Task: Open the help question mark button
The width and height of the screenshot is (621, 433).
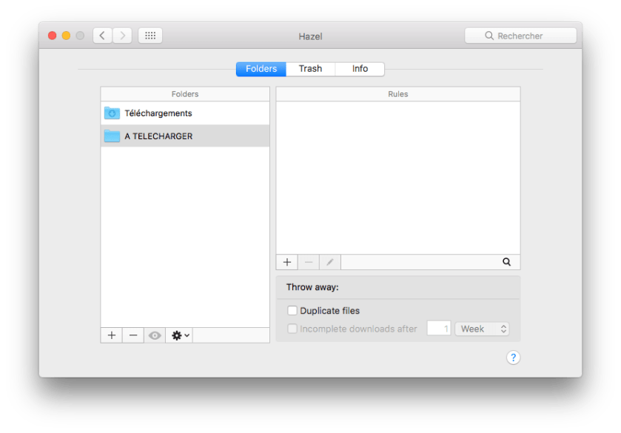Action: [513, 358]
